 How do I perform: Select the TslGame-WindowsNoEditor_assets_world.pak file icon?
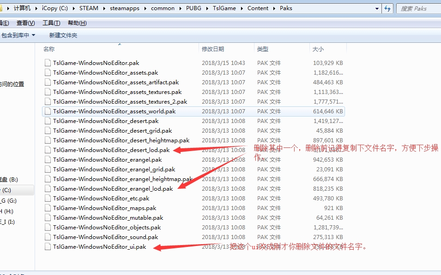click(48, 111)
